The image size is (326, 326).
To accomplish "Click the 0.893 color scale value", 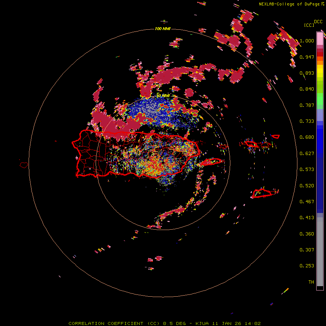I will click(x=307, y=73).
